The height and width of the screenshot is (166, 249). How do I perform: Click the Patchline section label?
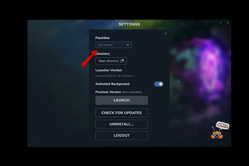[x=102, y=38]
